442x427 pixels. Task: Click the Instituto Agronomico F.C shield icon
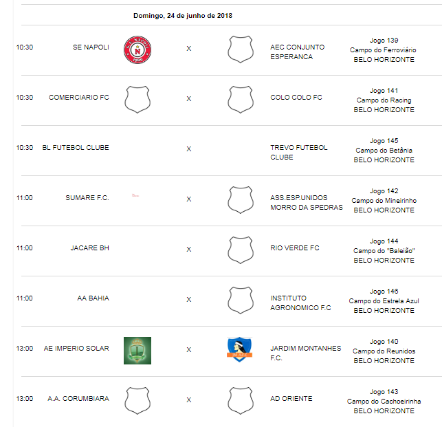click(x=241, y=300)
